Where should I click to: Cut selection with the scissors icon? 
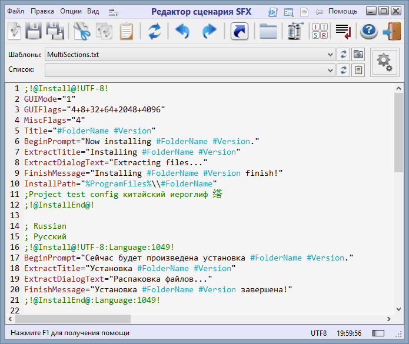click(81, 31)
